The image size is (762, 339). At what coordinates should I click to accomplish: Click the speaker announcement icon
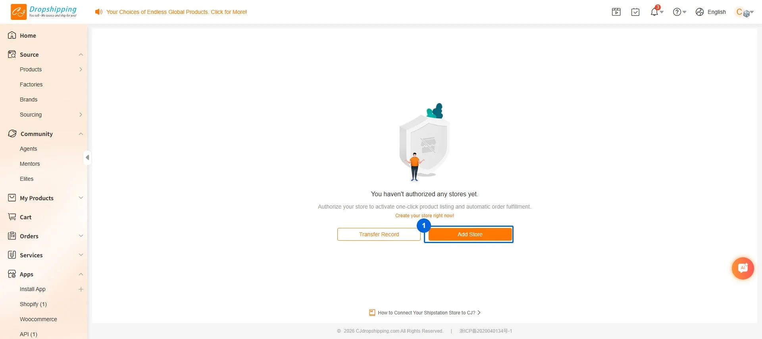point(99,12)
